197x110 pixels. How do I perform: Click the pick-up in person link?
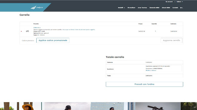pos(79,30)
